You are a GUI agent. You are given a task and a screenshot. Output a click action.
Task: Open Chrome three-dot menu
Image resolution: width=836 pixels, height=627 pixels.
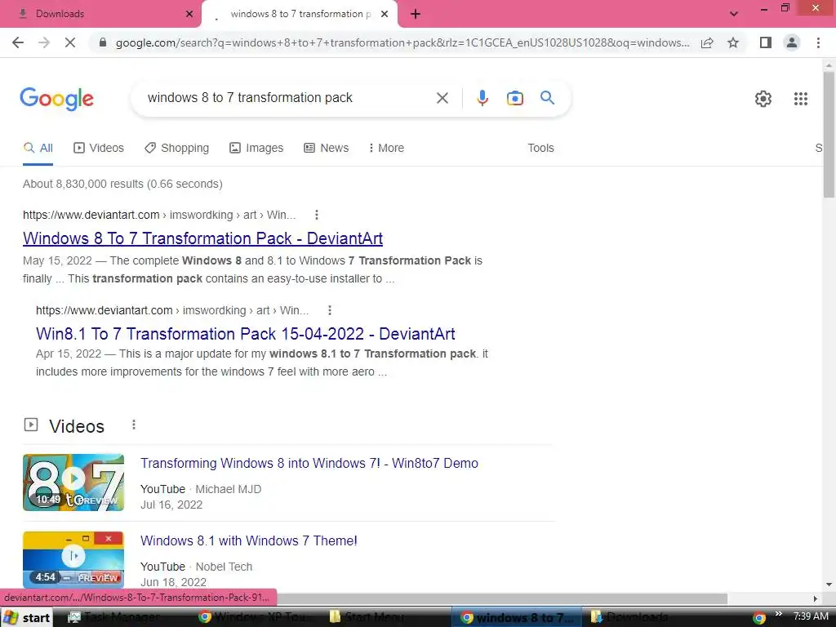point(818,42)
